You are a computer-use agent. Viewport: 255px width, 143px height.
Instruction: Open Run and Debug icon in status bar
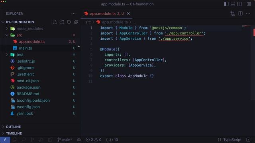[41, 139]
